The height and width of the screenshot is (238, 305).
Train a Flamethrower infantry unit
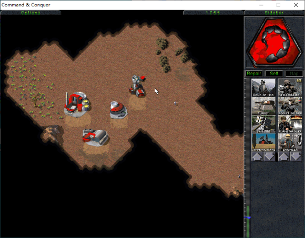tap(290, 124)
